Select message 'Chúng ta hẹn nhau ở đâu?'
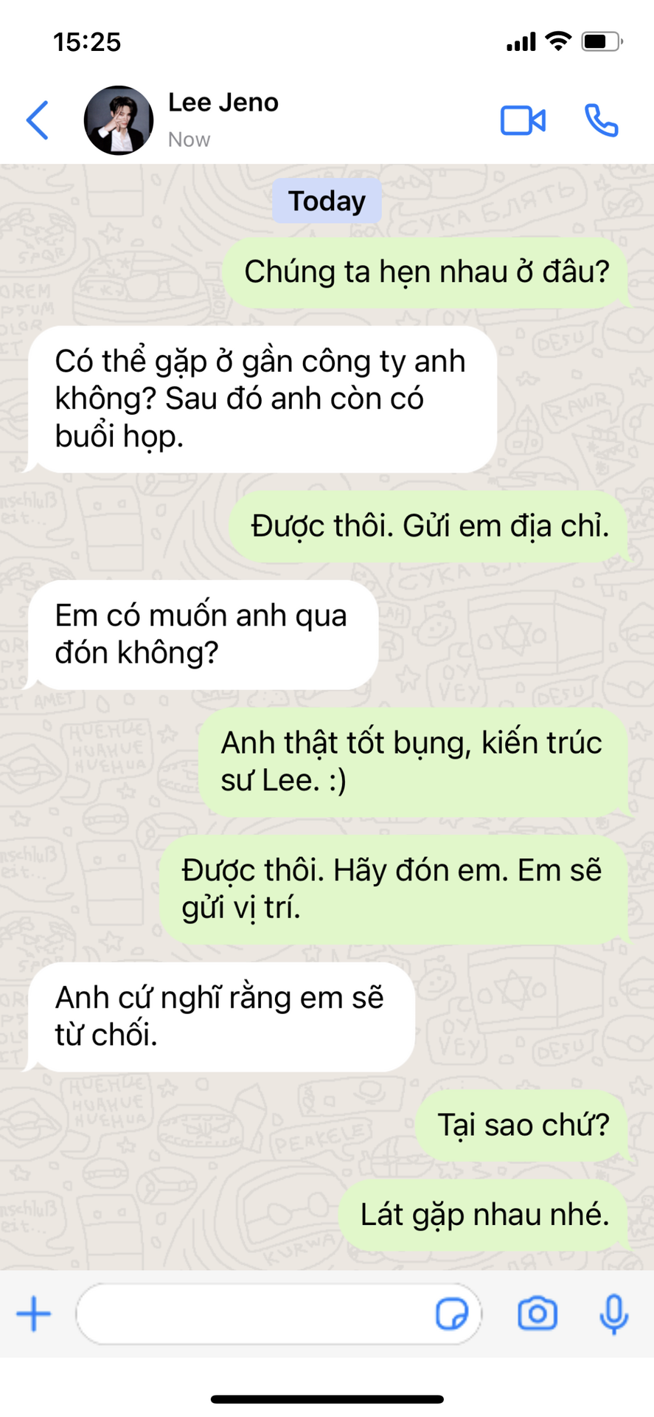 (x=427, y=272)
